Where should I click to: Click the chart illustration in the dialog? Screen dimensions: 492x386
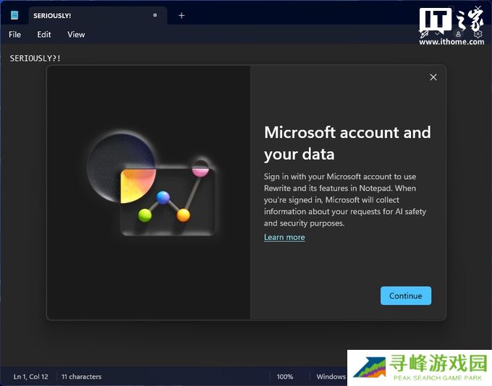(151, 182)
